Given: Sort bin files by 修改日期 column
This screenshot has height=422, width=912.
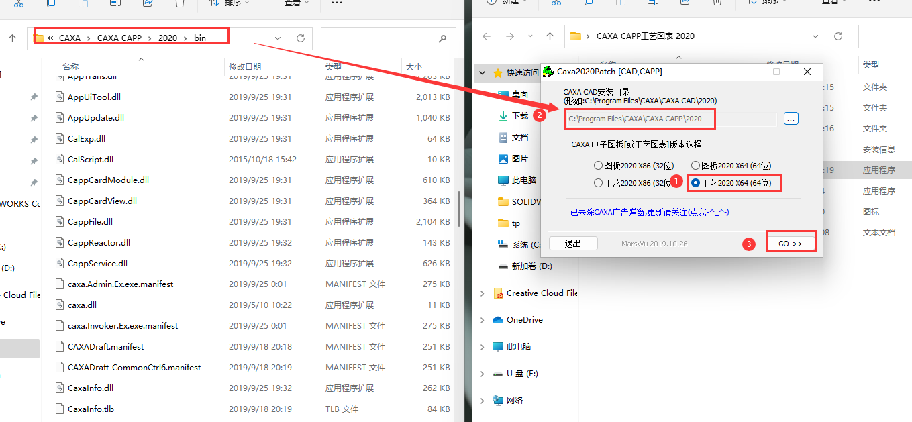Looking at the screenshot, I should click(x=245, y=66).
